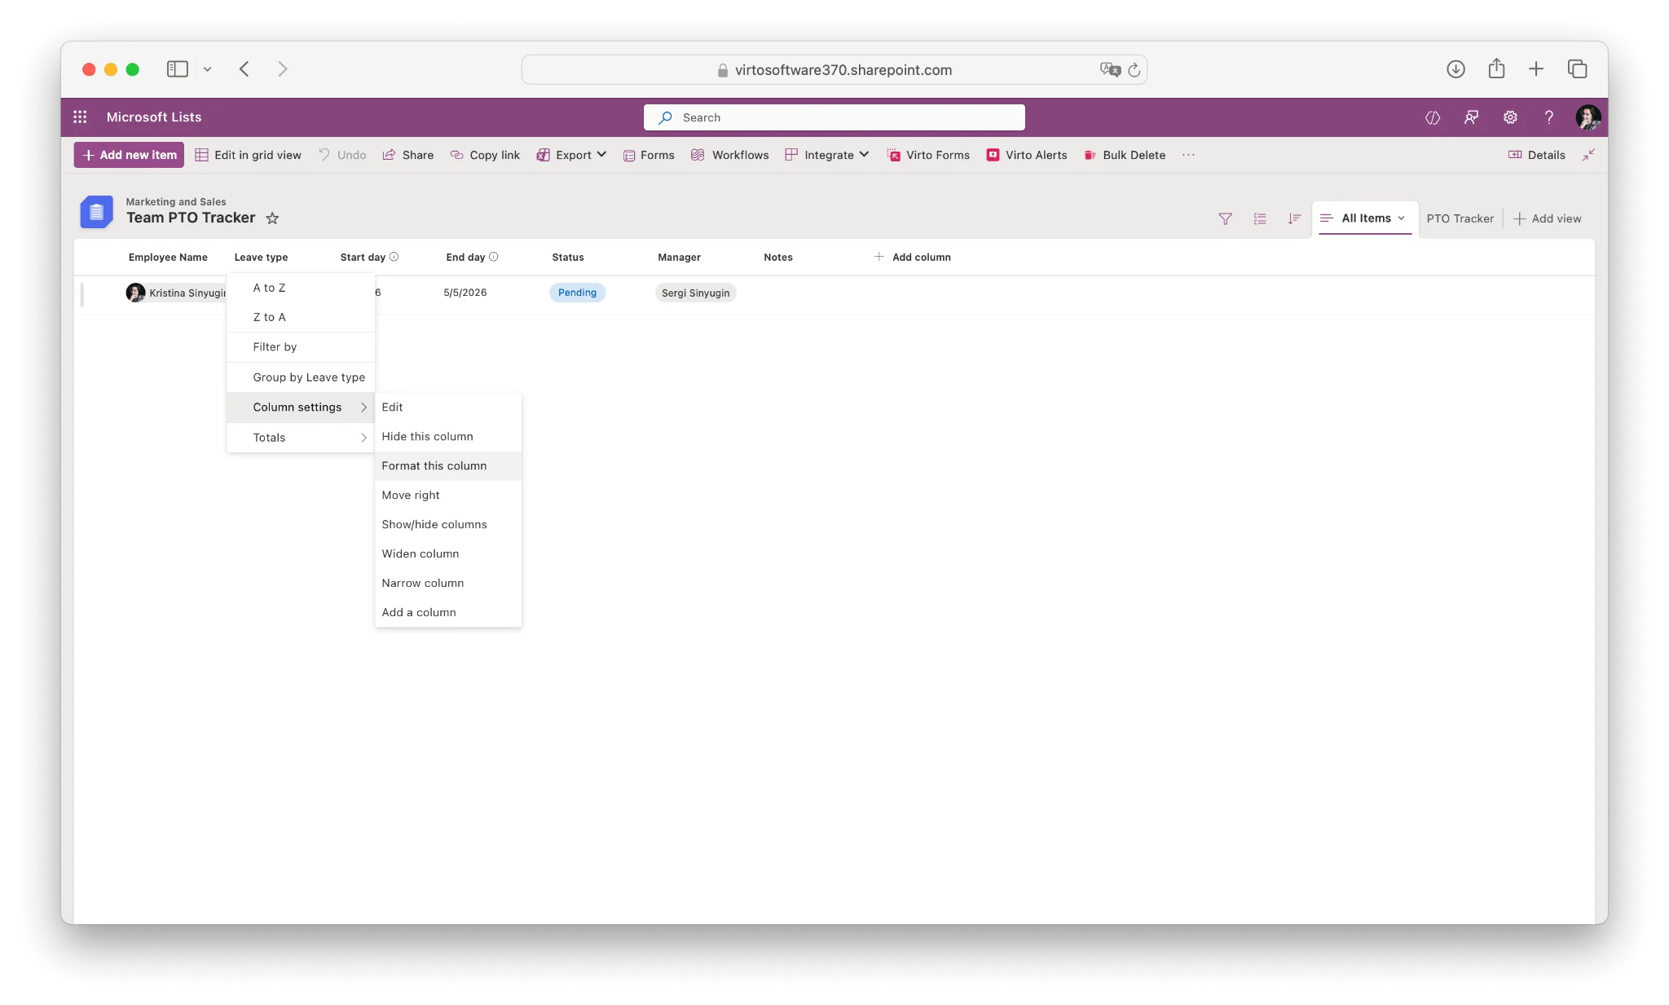Choose Filter by in column menu

point(301,347)
